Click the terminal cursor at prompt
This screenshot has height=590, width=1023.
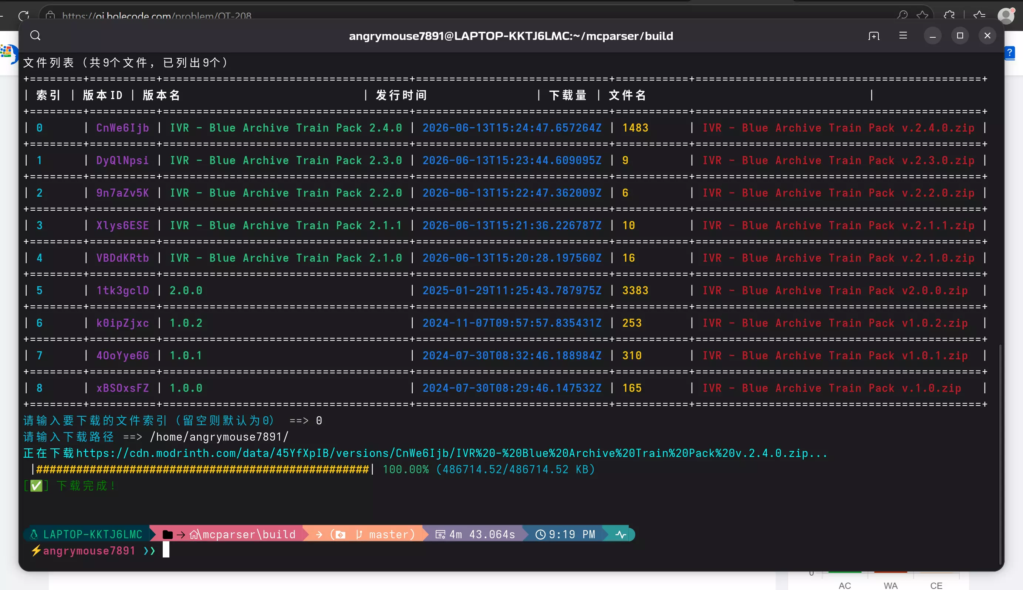click(166, 550)
